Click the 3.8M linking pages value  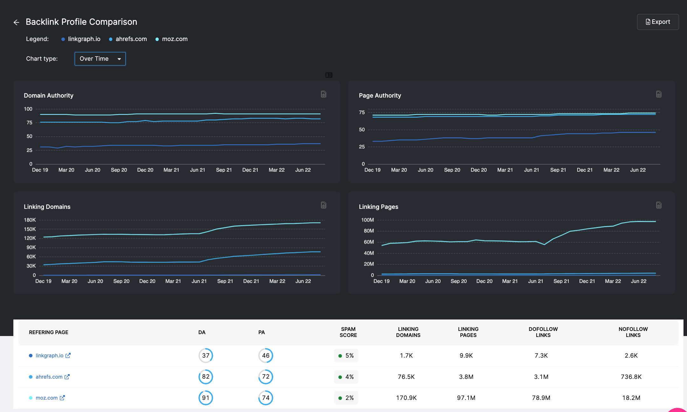[x=466, y=377]
